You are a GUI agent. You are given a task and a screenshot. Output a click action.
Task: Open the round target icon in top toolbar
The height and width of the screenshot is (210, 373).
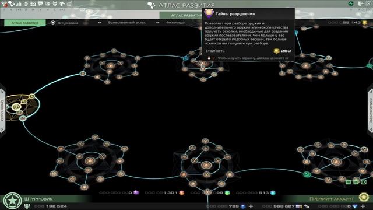tap(69, 4)
